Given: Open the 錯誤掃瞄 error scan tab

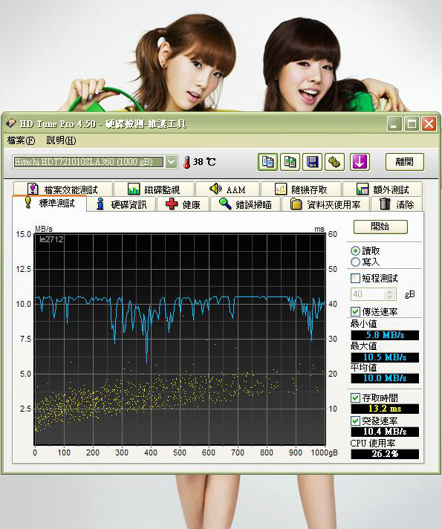Looking at the screenshot, I should point(245,204).
